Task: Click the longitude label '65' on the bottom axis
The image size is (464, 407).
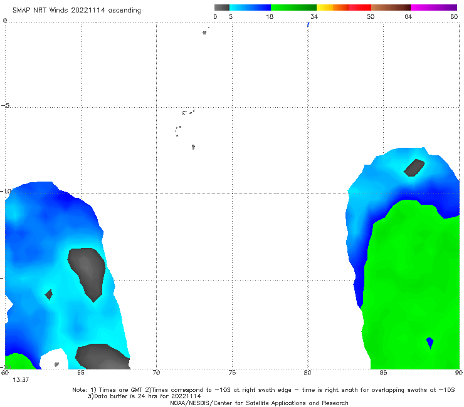Action: [81, 373]
